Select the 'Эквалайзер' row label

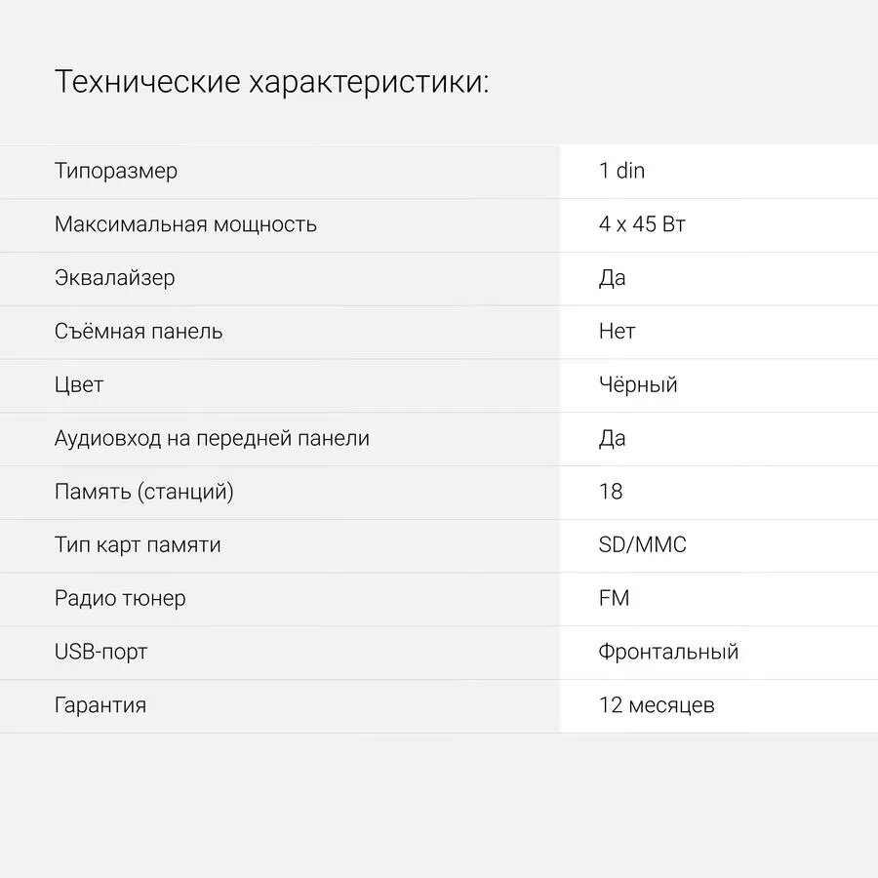point(115,278)
